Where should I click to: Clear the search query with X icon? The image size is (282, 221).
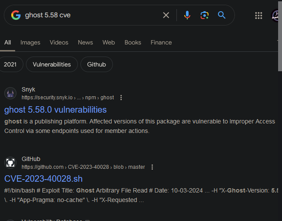[166, 15]
